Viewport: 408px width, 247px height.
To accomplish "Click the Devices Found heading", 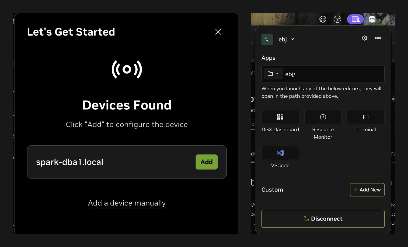I will coord(127,105).
